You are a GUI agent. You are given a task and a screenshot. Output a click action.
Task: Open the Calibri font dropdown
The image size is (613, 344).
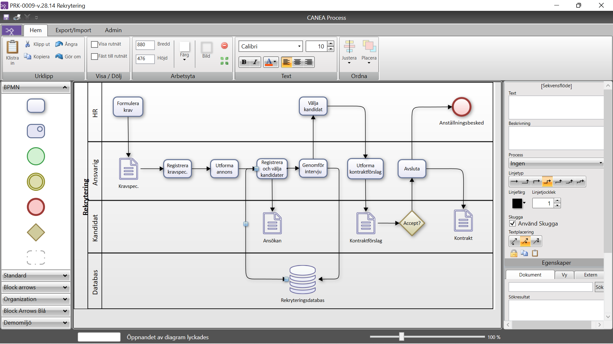299,47
